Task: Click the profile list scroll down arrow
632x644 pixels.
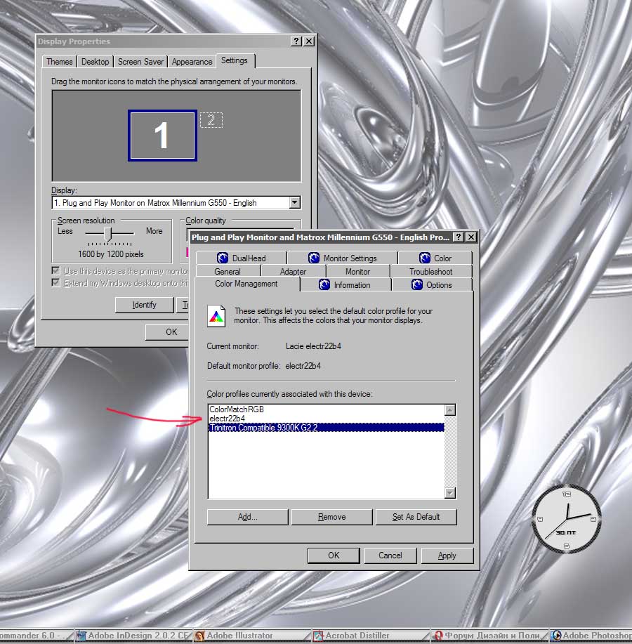Action: [450, 492]
